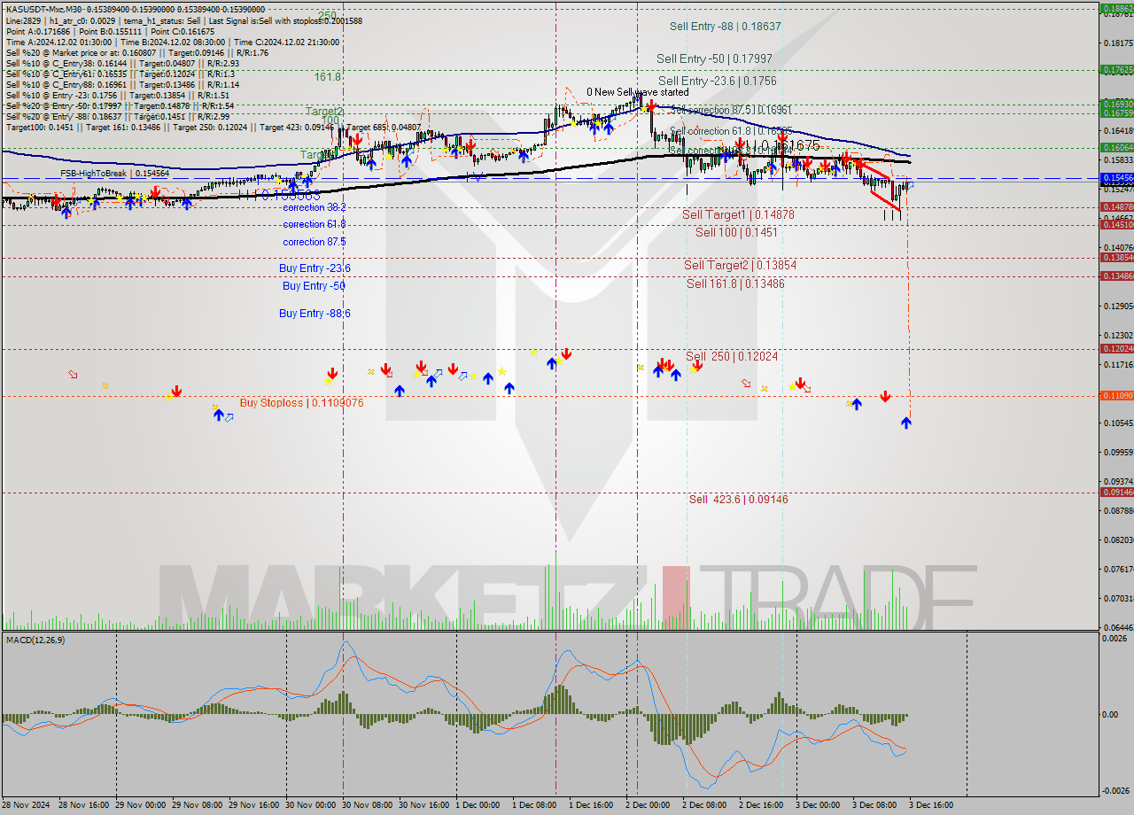Click red 0.14878 price tag on axis
Viewport: 1134px width, 815px height.
click(1116, 206)
